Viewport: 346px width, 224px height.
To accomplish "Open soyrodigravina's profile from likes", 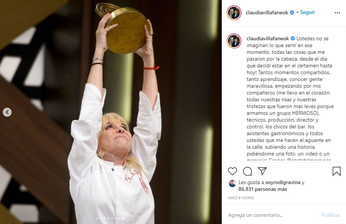I will (283, 182).
